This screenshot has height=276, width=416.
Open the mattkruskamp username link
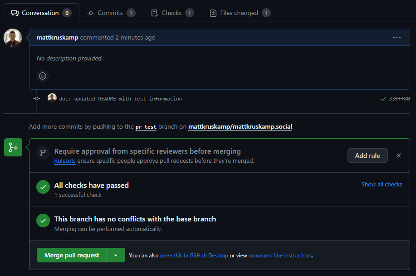click(57, 37)
